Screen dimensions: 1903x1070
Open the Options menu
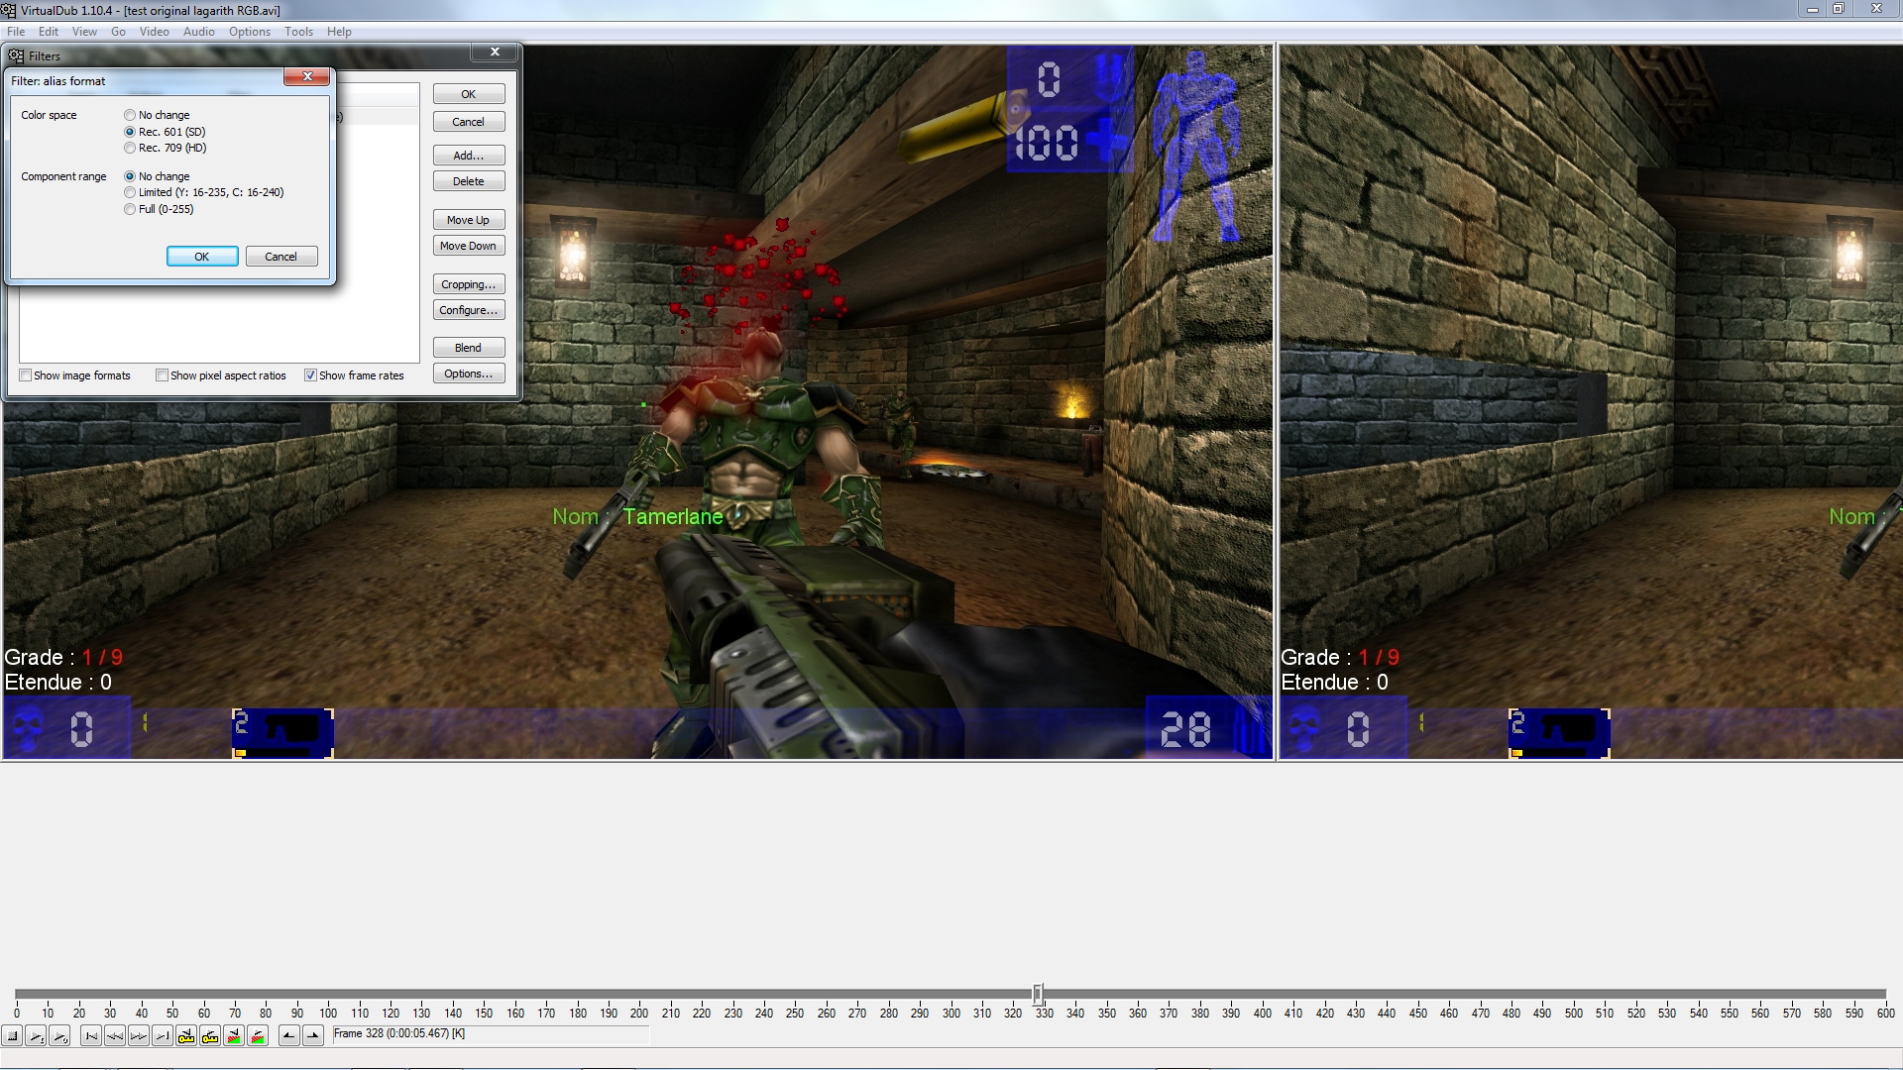(250, 32)
